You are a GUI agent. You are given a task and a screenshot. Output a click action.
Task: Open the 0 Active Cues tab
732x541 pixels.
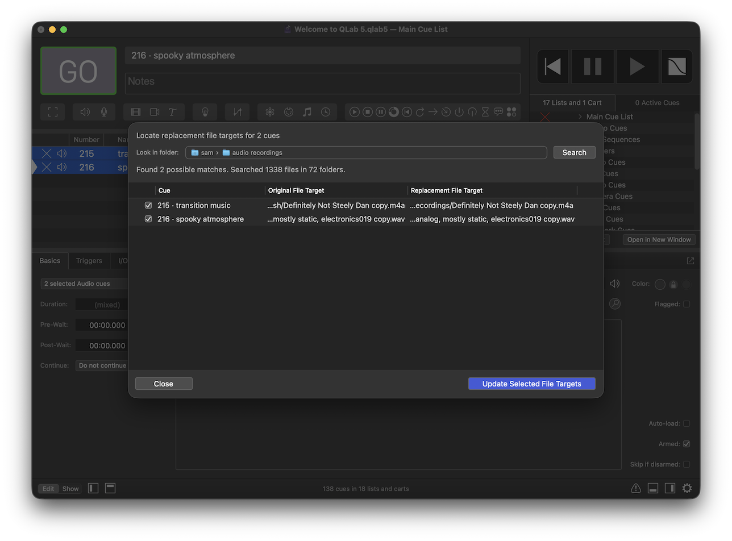(657, 103)
